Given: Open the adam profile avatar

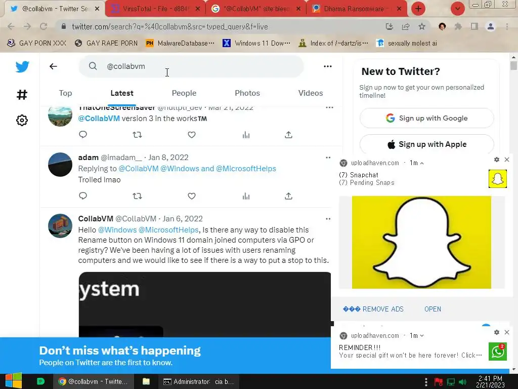Looking at the screenshot, I should pyautogui.click(x=60, y=165).
